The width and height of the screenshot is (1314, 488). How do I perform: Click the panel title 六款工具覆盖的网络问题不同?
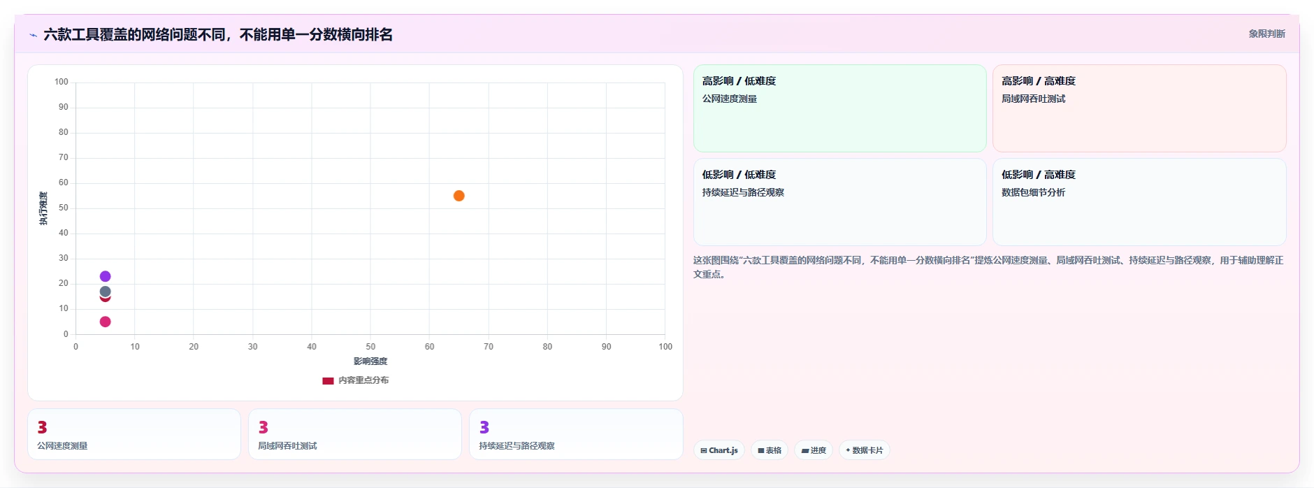pos(218,34)
